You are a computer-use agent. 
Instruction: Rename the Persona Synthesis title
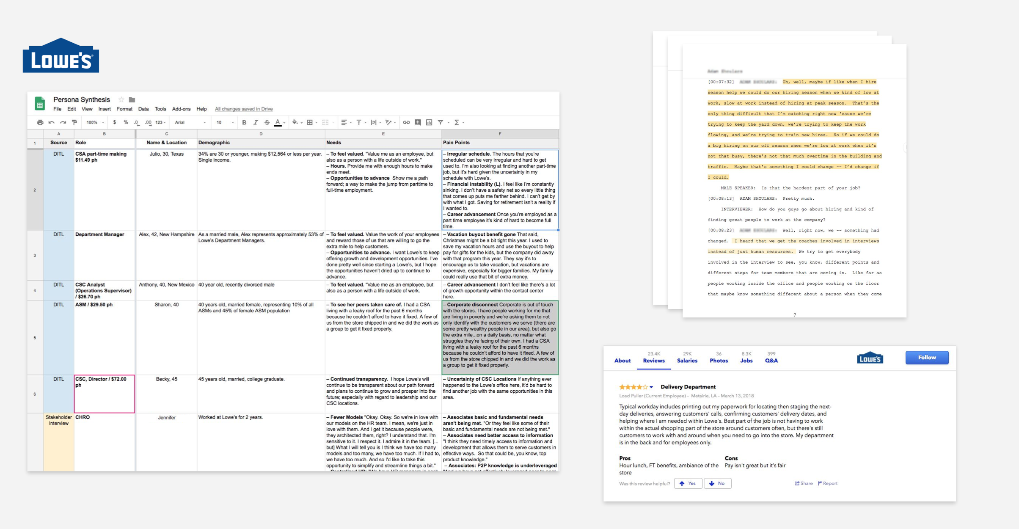tap(82, 99)
